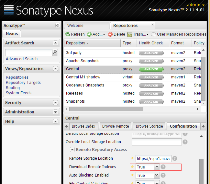The image size is (210, 184).
Task: Select the 3rd party repository row
Action: coord(132,53)
